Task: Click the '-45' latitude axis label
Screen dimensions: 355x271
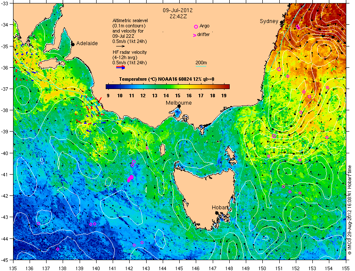Action: 5,260
